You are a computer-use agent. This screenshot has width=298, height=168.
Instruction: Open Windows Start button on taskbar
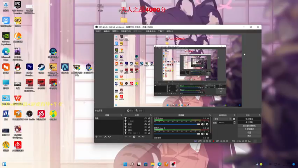(x=125, y=164)
